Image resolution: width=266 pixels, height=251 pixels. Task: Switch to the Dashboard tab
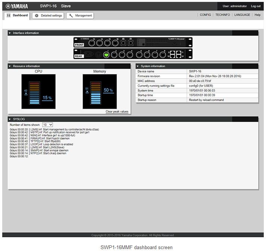pos(17,16)
